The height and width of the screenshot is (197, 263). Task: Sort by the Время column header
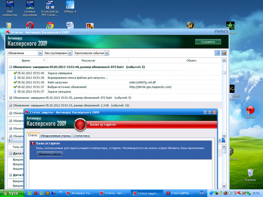27,60
